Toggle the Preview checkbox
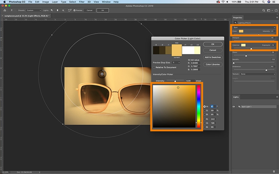 click(74, 10)
